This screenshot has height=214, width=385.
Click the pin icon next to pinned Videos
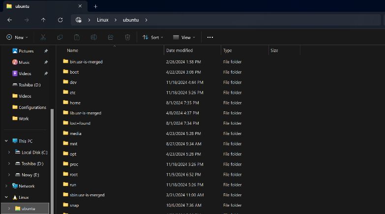(46, 74)
